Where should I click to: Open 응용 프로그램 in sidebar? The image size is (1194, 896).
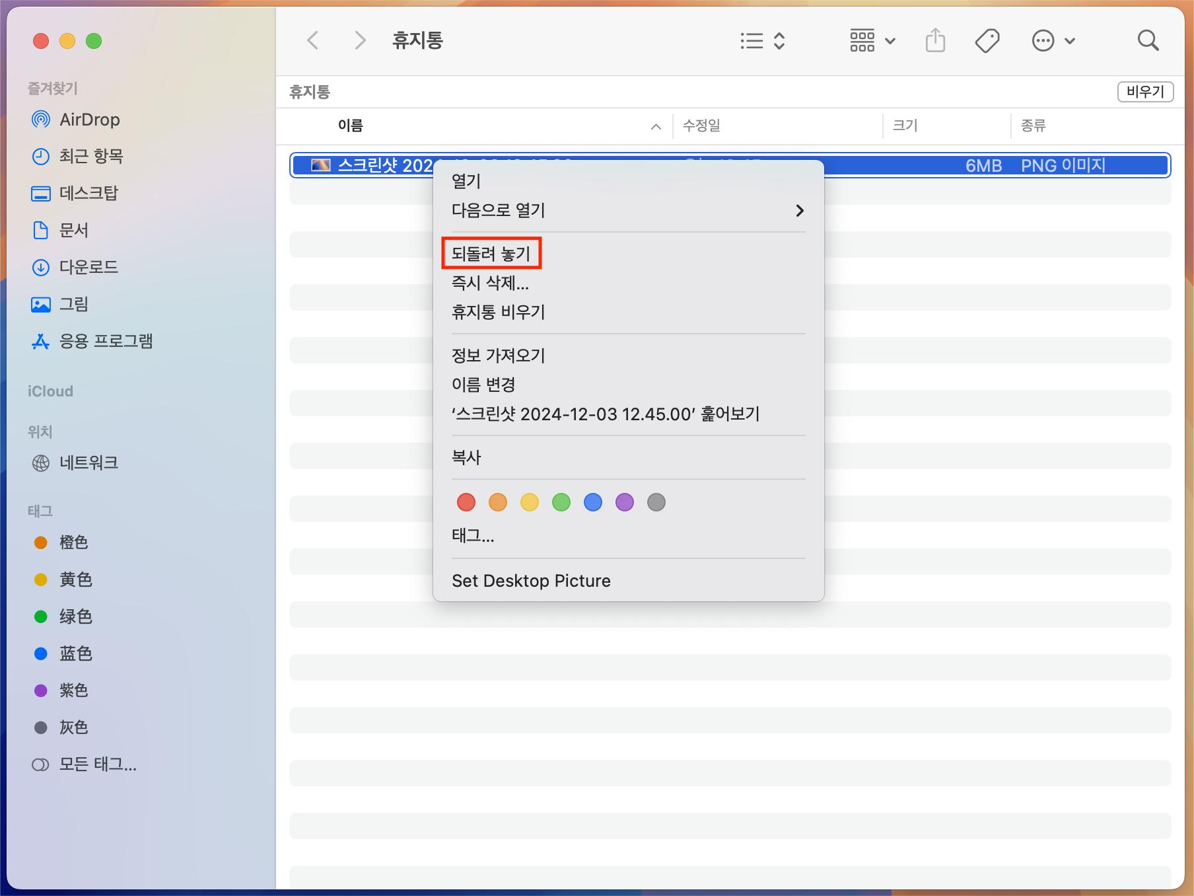(106, 341)
